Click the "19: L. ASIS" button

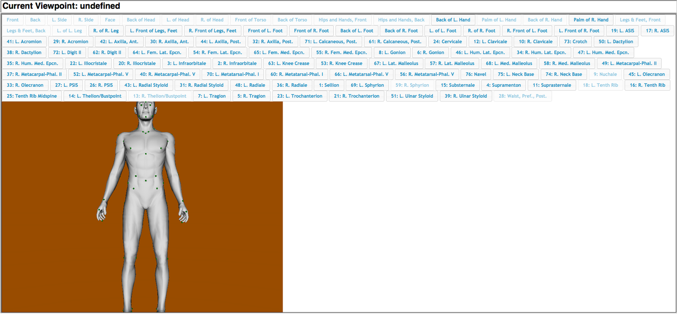pyautogui.click(x=622, y=31)
